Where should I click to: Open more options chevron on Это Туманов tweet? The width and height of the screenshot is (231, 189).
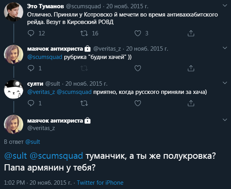(x=225, y=6)
